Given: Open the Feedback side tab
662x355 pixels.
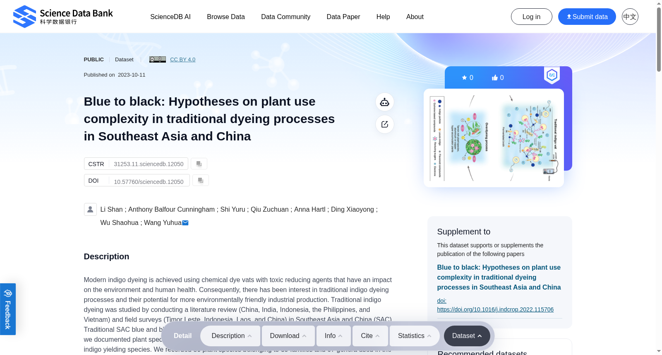Looking at the screenshot, I should [8, 309].
